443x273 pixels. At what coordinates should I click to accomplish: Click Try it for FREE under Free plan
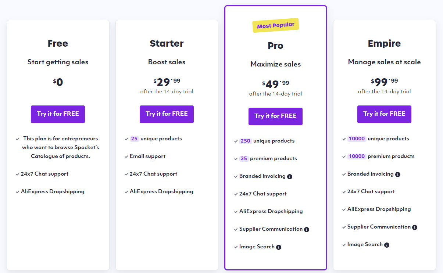[58, 114]
